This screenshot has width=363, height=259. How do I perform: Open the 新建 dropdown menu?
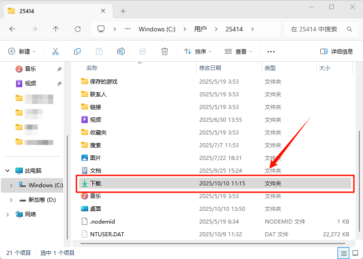[22, 51]
